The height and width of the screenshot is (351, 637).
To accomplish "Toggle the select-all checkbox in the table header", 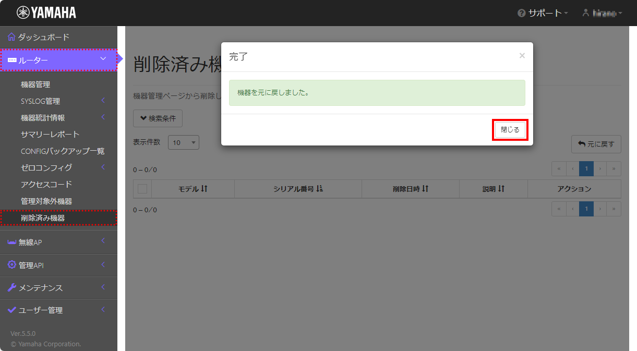I will [x=141, y=189].
